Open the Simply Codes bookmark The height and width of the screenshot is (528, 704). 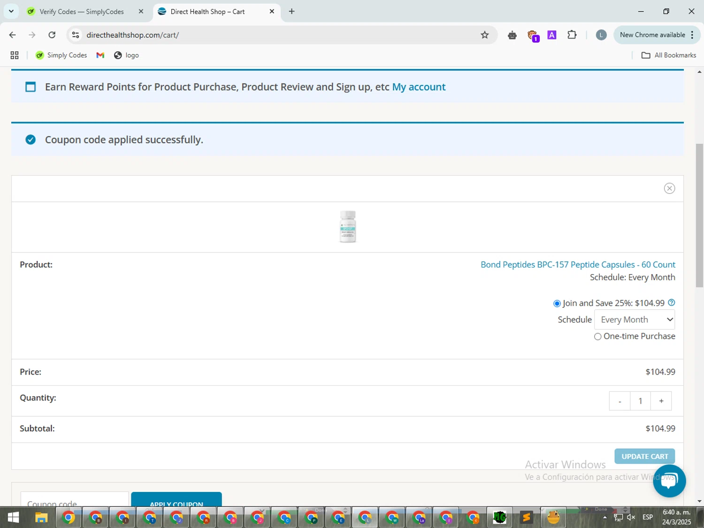pyautogui.click(x=61, y=55)
